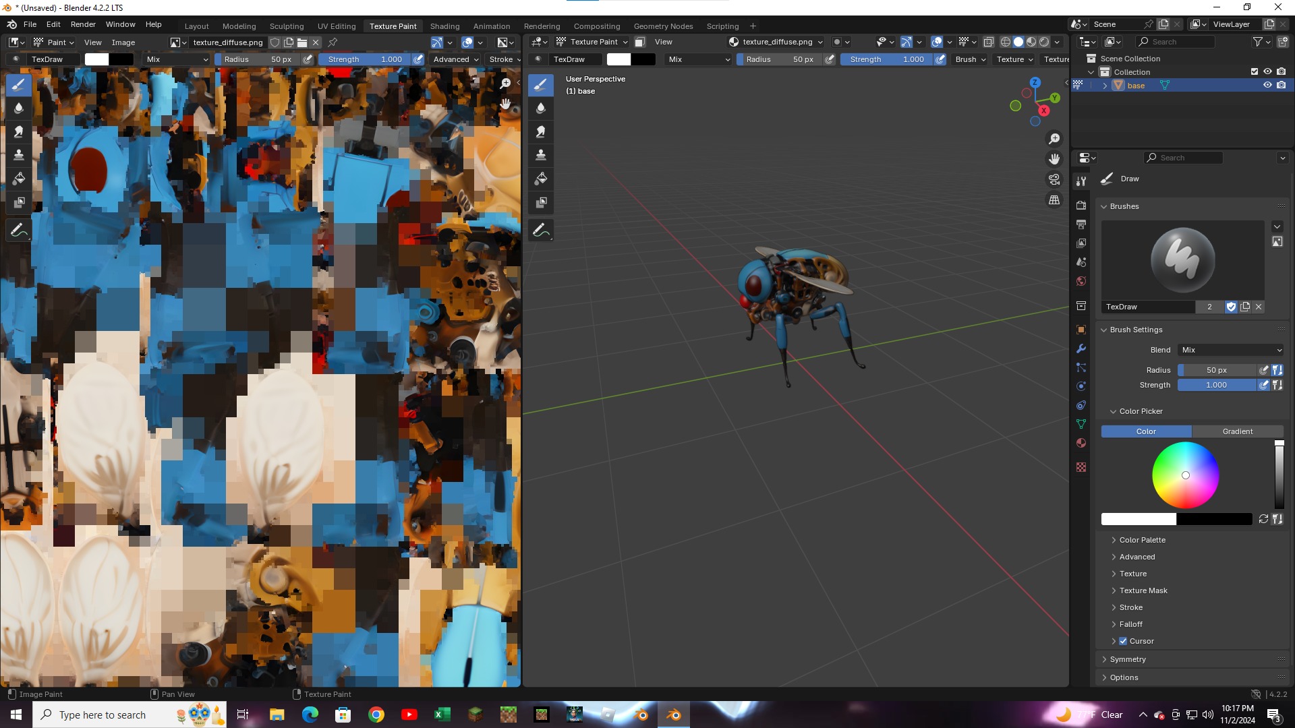Viewport: 1295px width, 728px height.
Task: Open the Object Data mesh properties tab
Action: tap(1081, 424)
